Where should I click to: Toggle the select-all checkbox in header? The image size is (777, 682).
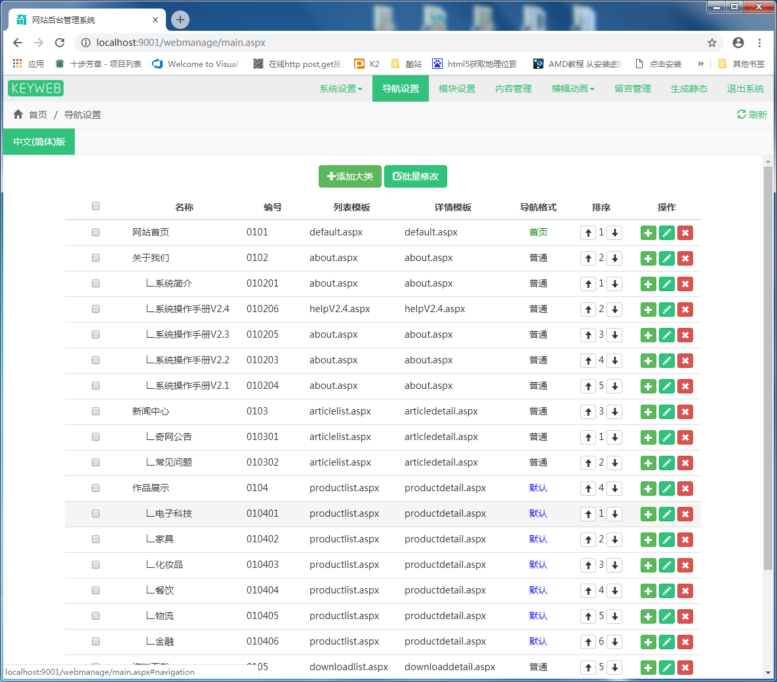96,206
